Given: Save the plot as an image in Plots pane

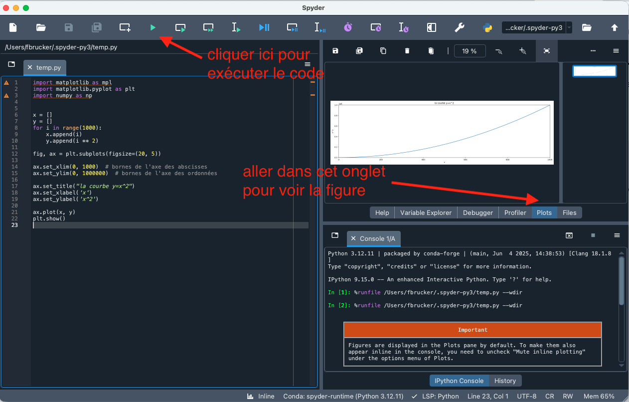Looking at the screenshot, I should click(x=335, y=51).
